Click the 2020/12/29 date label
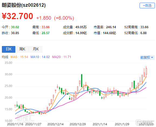 point(78,124)
